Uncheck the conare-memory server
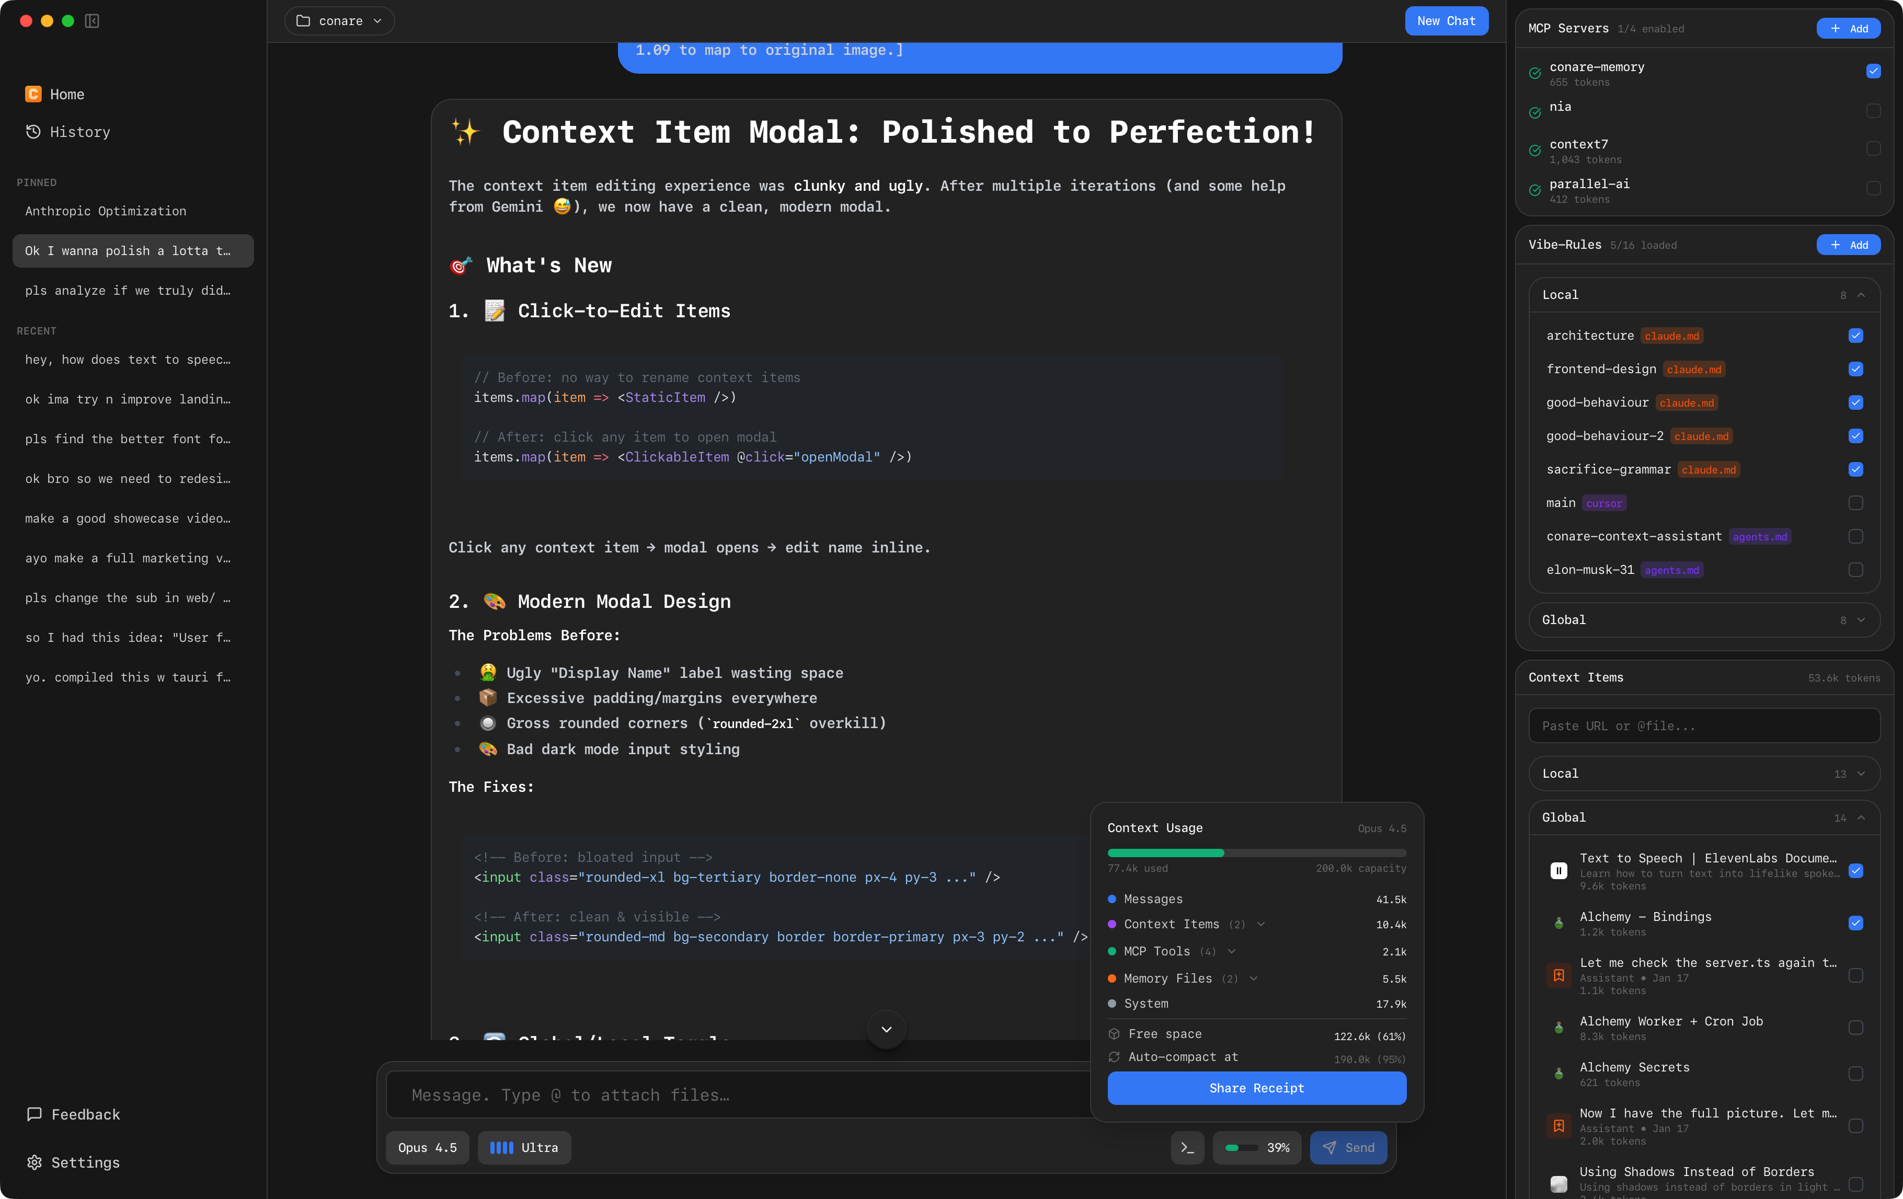1903x1199 pixels. pos(1874,71)
